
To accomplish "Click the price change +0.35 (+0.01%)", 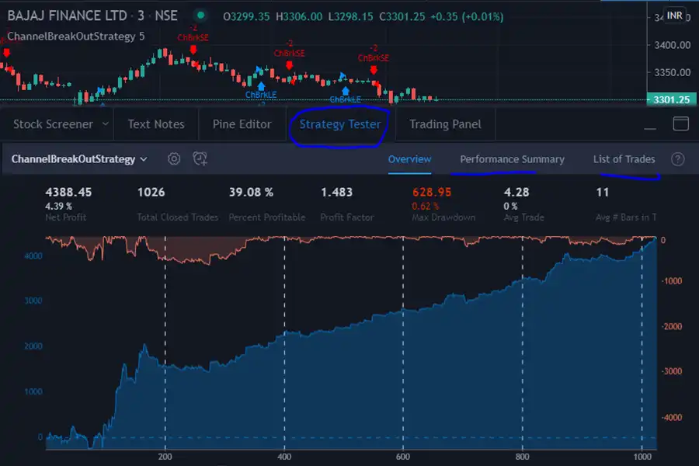I will click(467, 16).
